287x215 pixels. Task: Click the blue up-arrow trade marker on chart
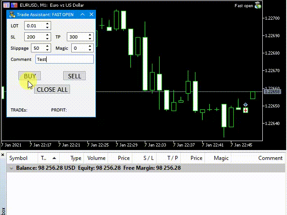245,105
